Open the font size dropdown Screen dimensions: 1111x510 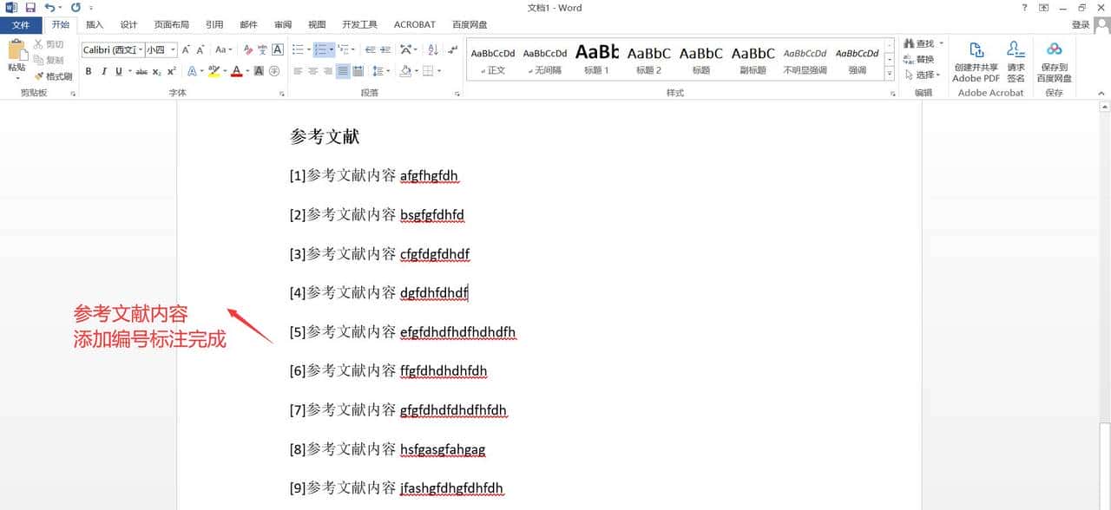(170, 50)
